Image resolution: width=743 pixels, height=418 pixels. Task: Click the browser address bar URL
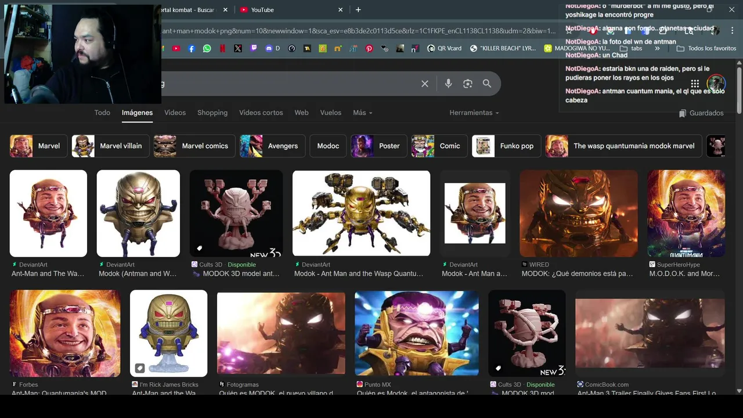358,31
